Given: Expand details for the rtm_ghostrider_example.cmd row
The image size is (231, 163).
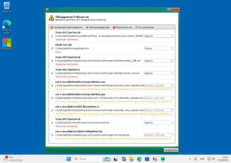Looking at the screenshot, I should click(52, 98).
